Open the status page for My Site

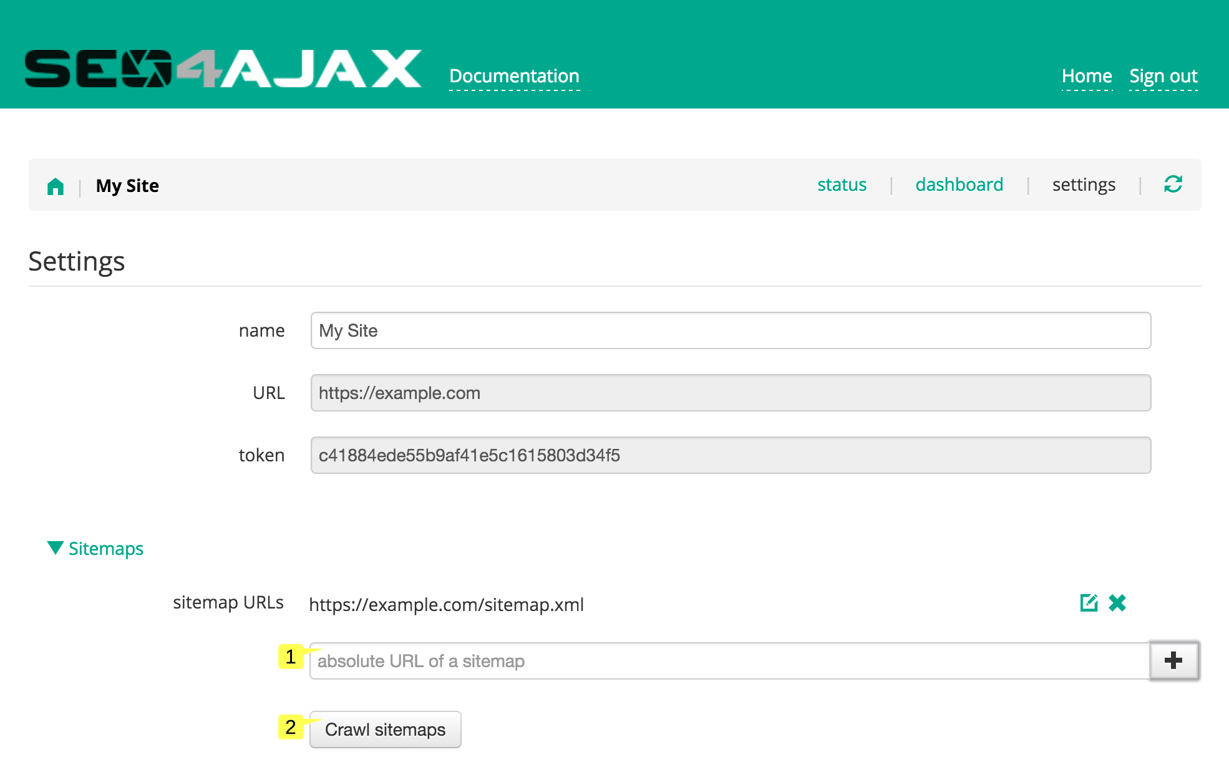coord(842,184)
